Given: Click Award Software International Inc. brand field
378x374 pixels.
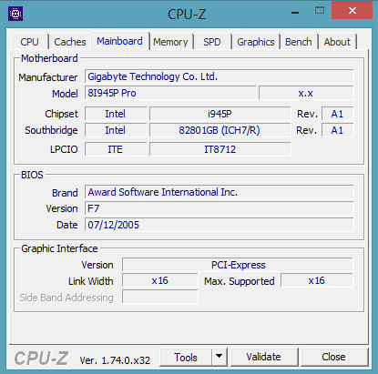Looking at the screenshot, I should [x=220, y=192].
